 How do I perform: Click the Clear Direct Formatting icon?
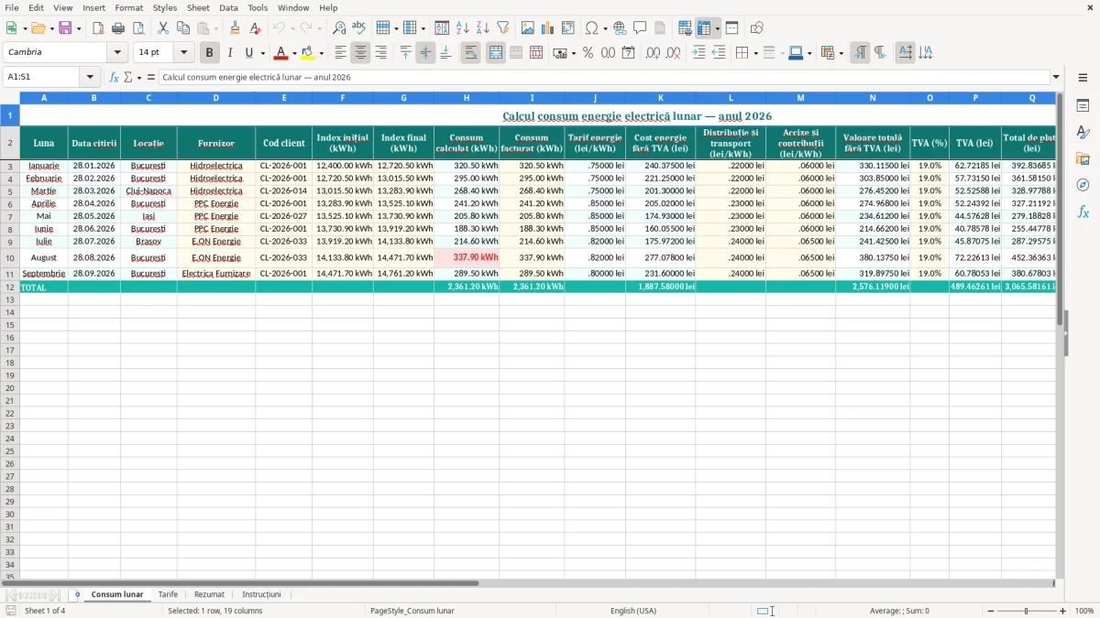pos(256,28)
